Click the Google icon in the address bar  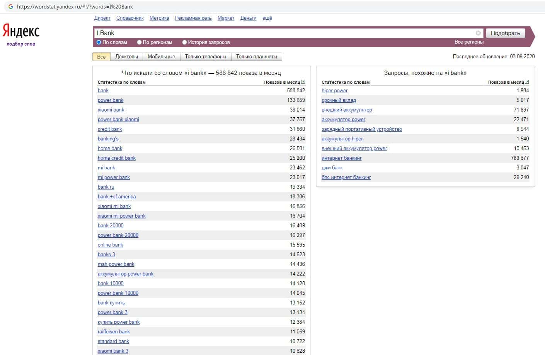click(11, 7)
